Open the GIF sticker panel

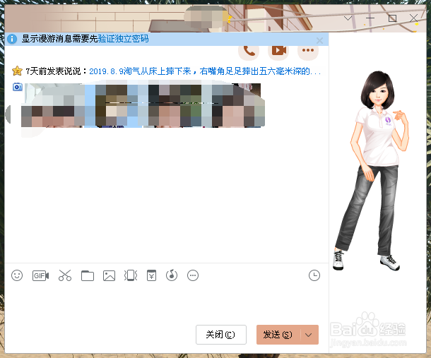pos(41,275)
